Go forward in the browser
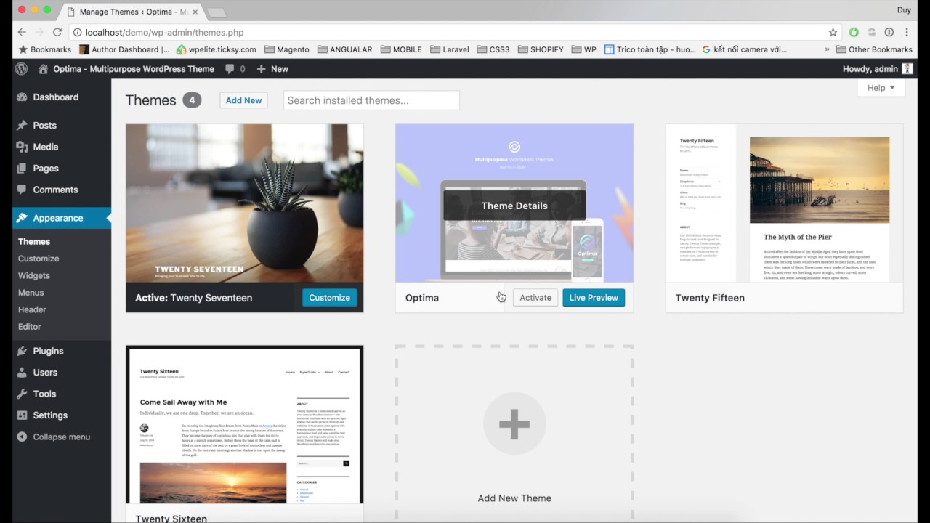Image resolution: width=930 pixels, height=523 pixels. click(x=39, y=32)
